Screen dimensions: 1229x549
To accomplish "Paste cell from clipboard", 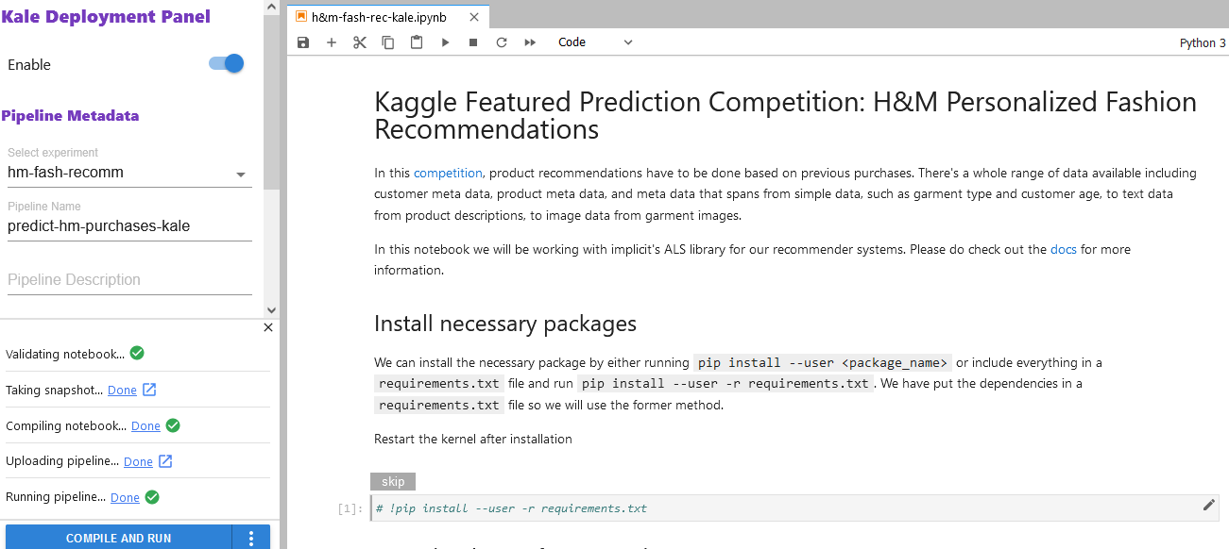I will pyautogui.click(x=417, y=42).
